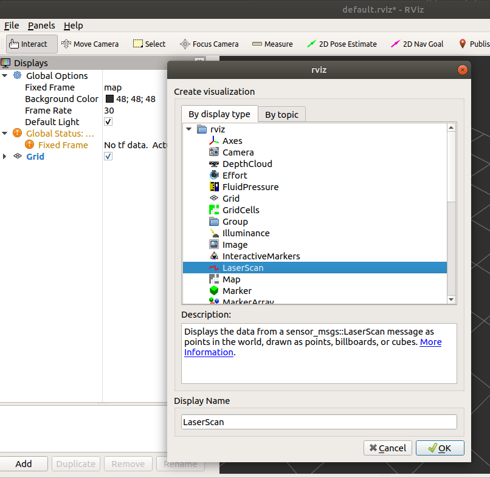The width and height of the screenshot is (490, 478).
Task: Activate the Focus Camera tool
Action: click(209, 44)
